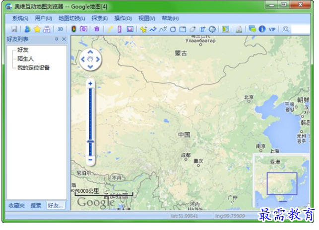319x230 pixels.
Task: Focus the toolbar search input field
Action: pos(301,29)
